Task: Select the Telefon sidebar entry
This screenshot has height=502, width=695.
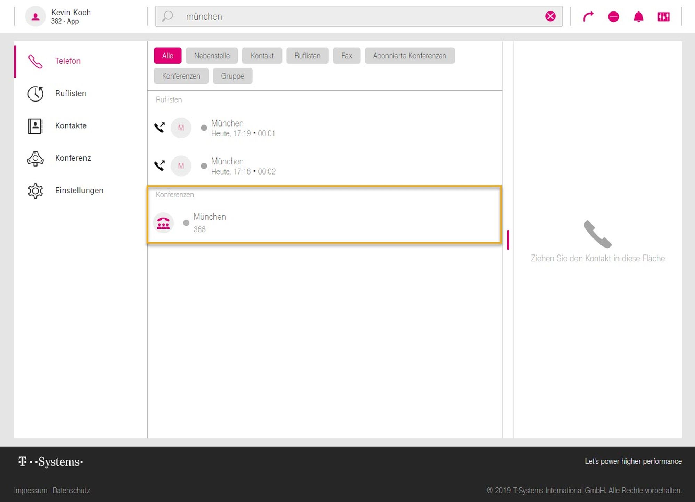Action: point(67,61)
